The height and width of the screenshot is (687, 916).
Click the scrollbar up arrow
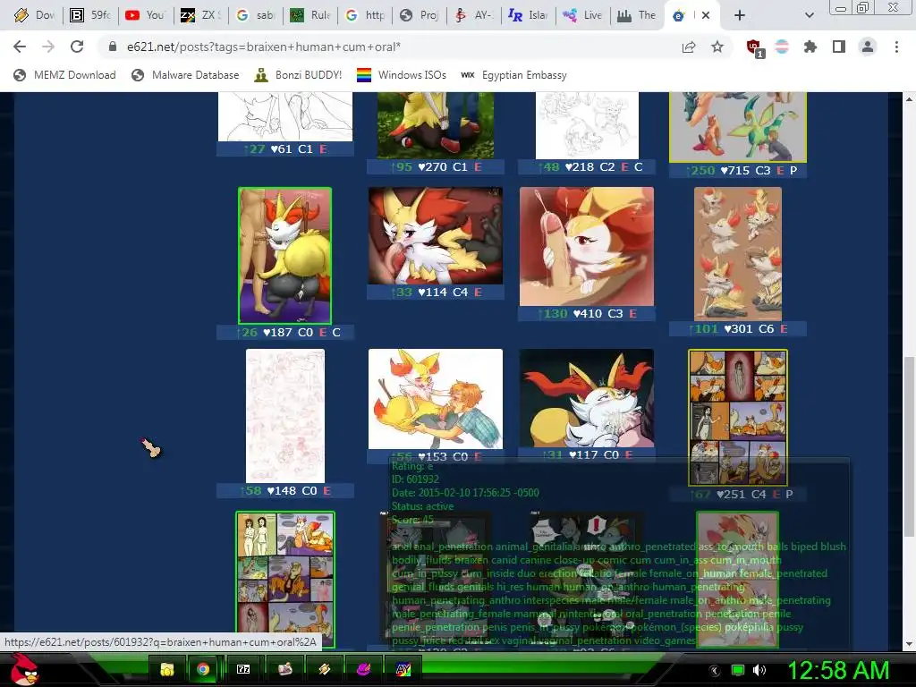click(910, 98)
